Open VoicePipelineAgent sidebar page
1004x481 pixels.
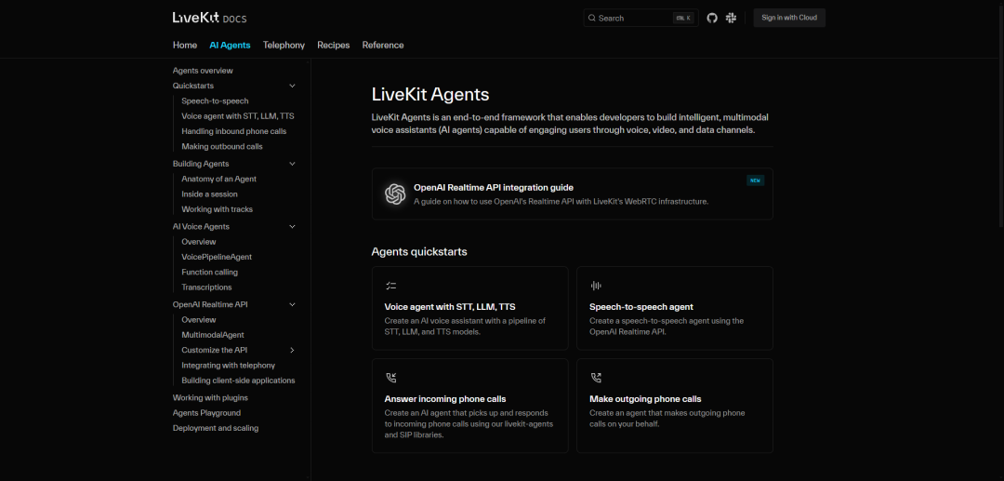coord(217,257)
